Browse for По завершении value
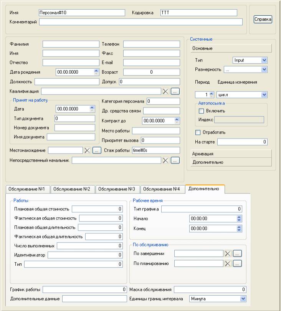 click(x=237, y=253)
